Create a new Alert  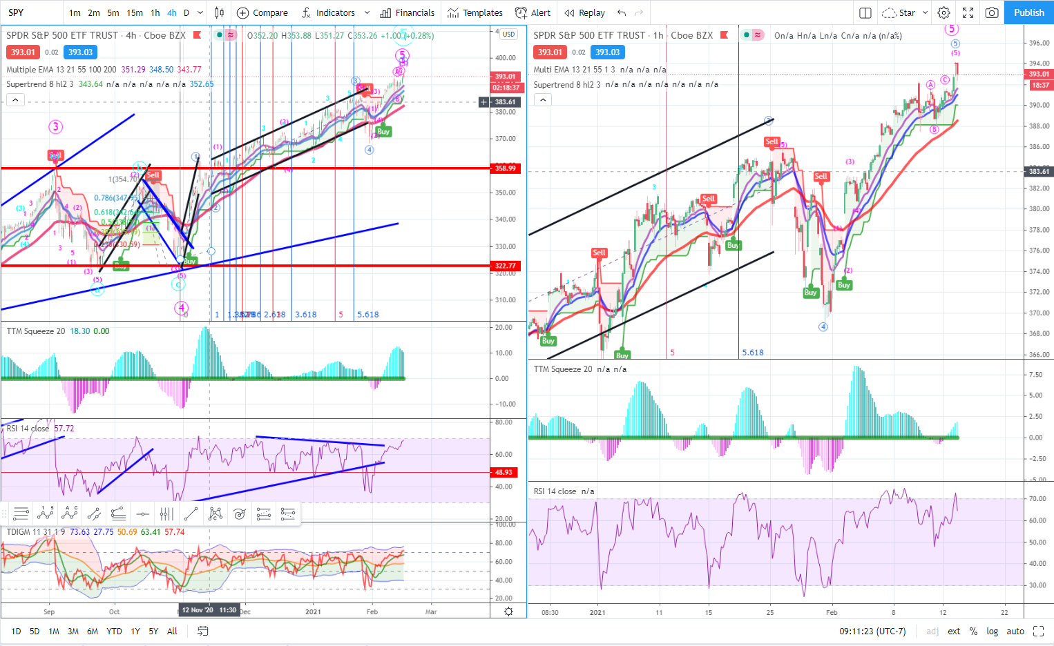533,12
